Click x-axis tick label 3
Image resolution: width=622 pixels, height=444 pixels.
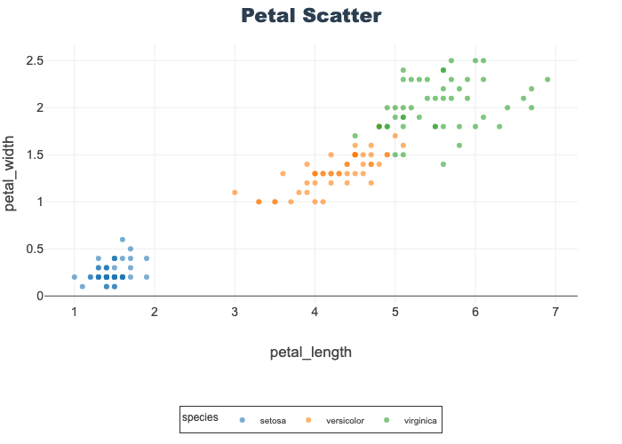235,312
